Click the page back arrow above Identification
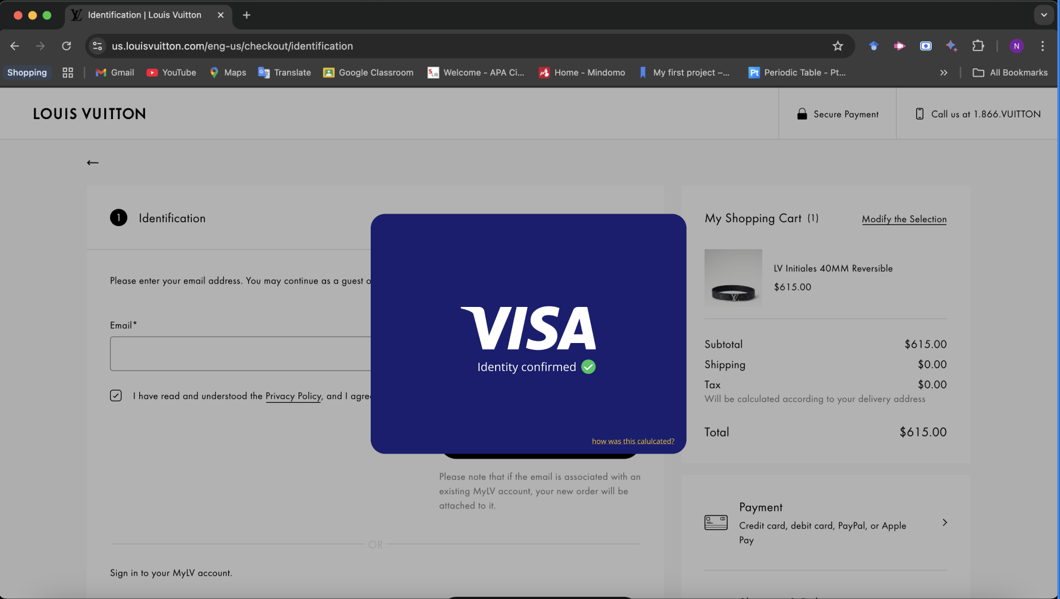 (x=93, y=163)
